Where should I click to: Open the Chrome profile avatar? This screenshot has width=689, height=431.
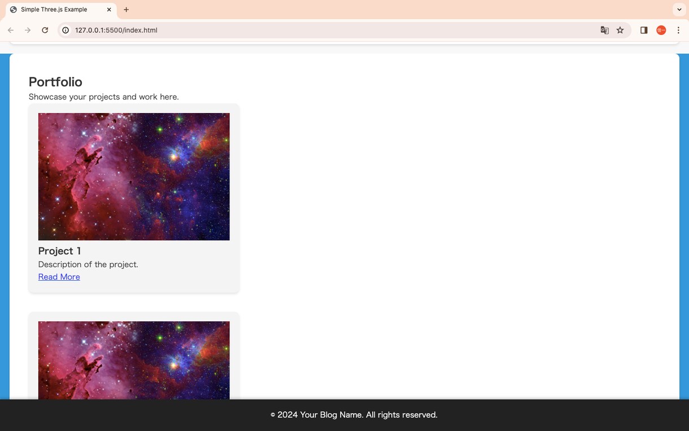661,31
